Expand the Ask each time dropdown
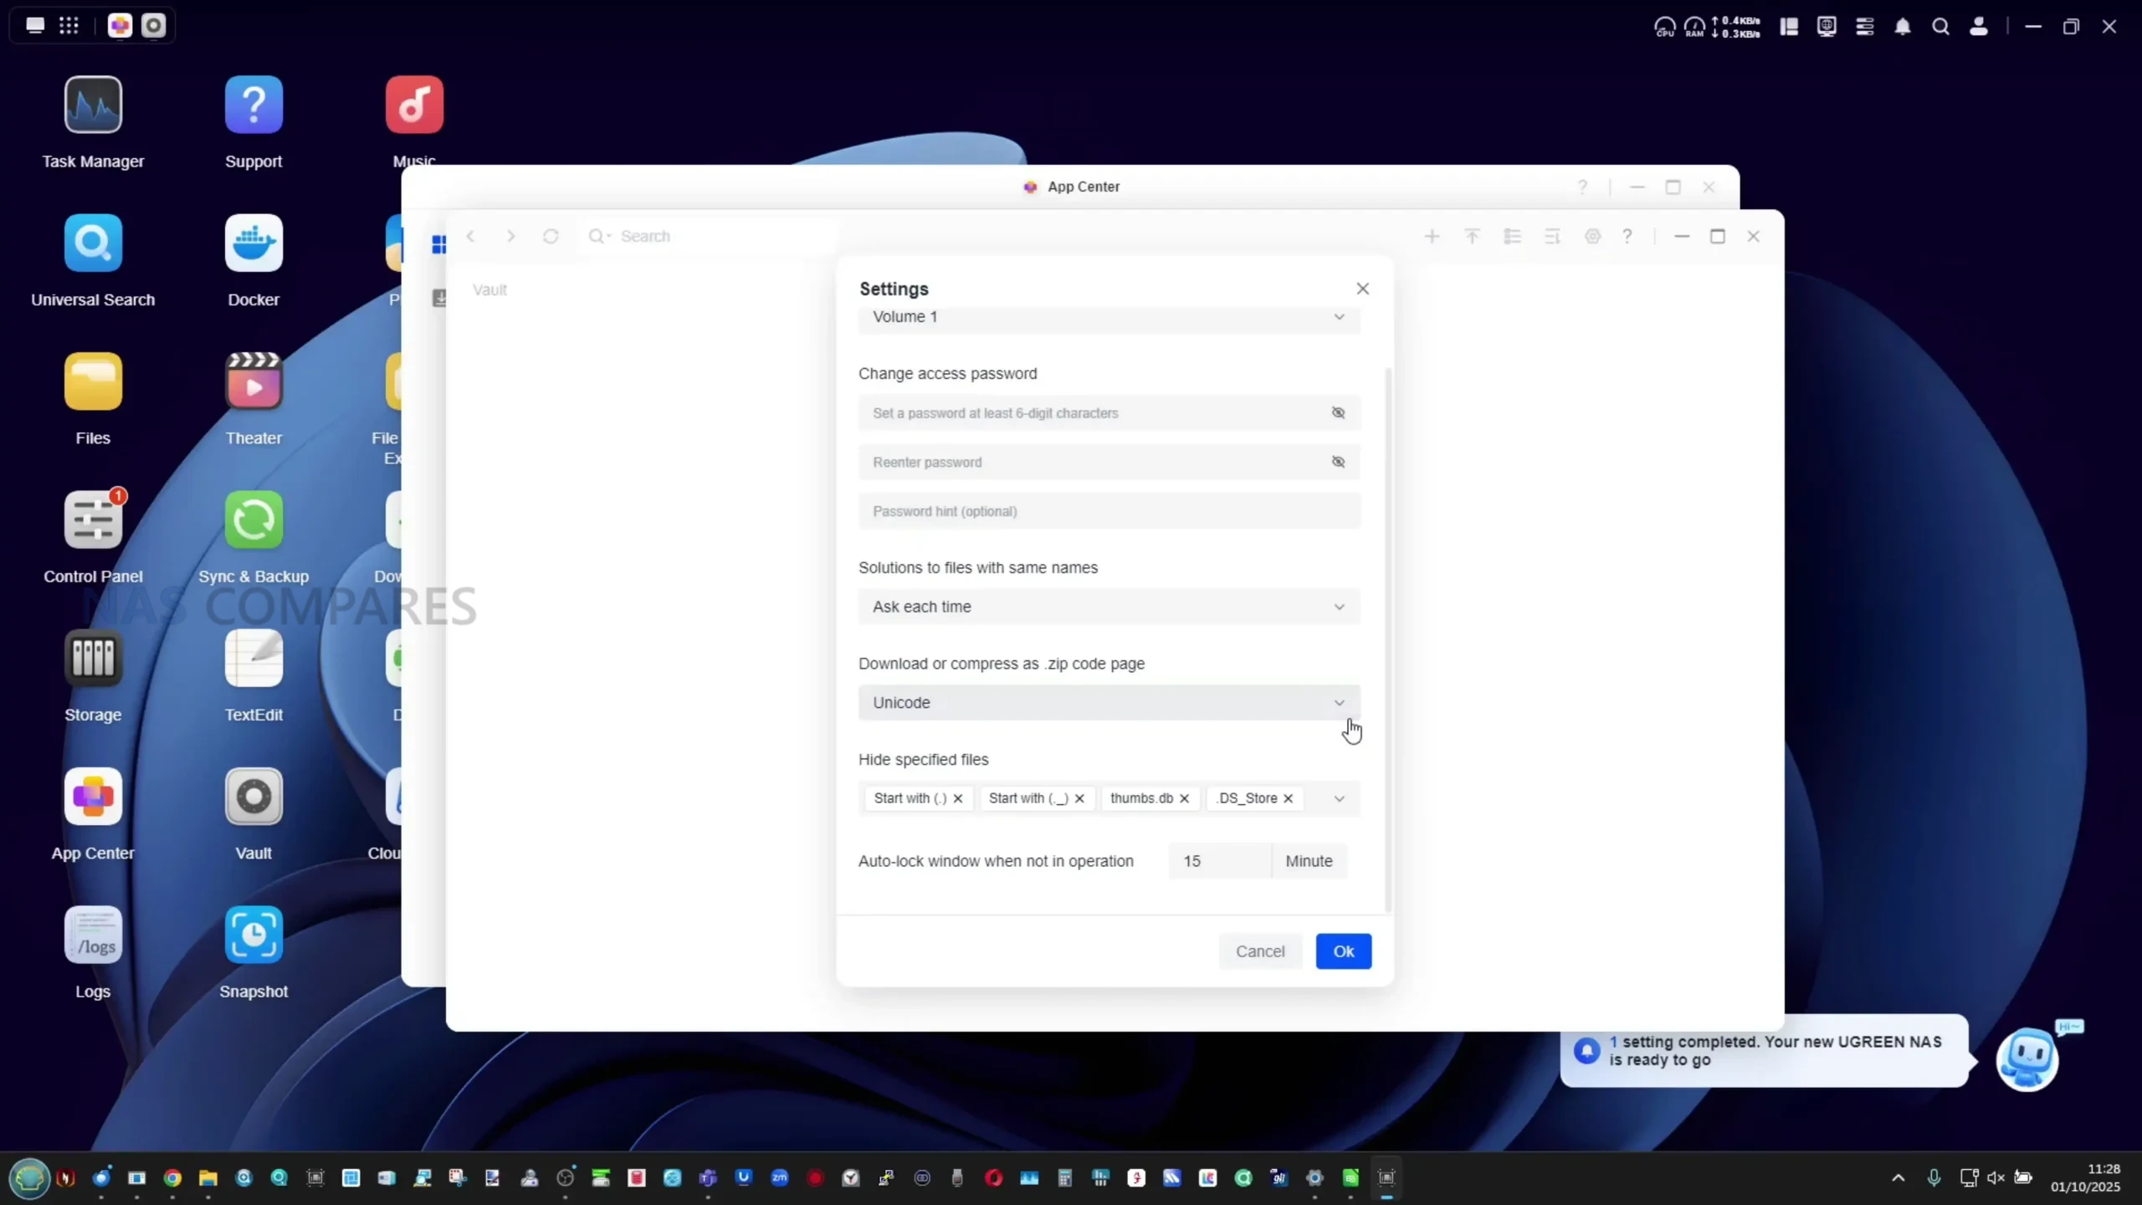This screenshot has height=1205, width=2142. pos(1109,607)
